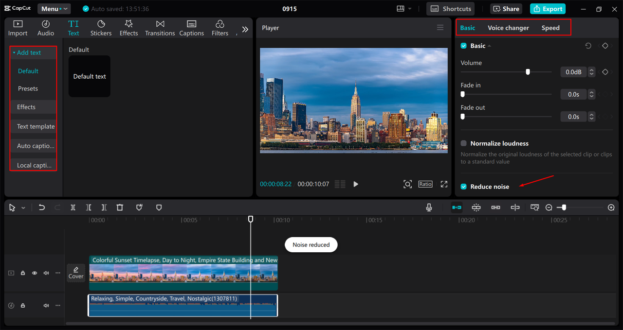This screenshot has width=623, height=330.
Task: Open more options for video track
Action: click(58, 273)
